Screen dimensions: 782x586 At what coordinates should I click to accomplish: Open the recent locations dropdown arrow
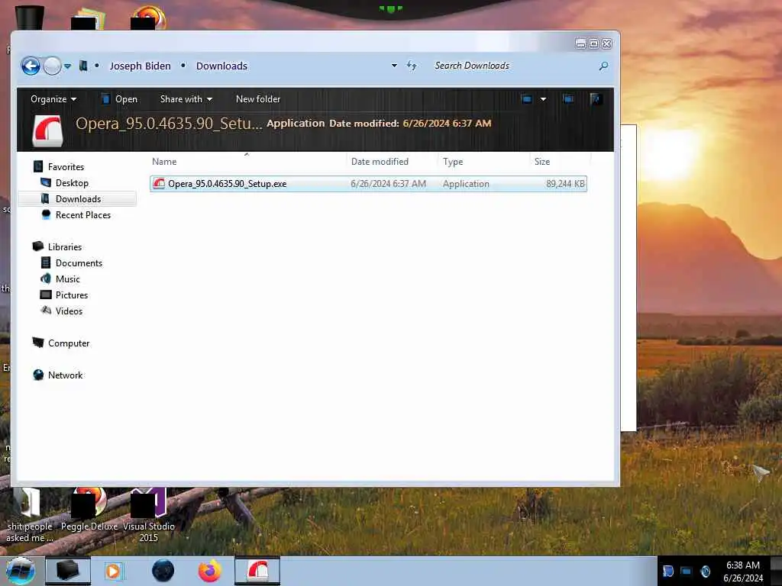68,66
